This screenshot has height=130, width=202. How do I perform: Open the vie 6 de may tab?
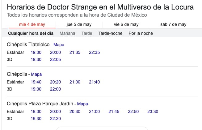[x=126, y=25]
